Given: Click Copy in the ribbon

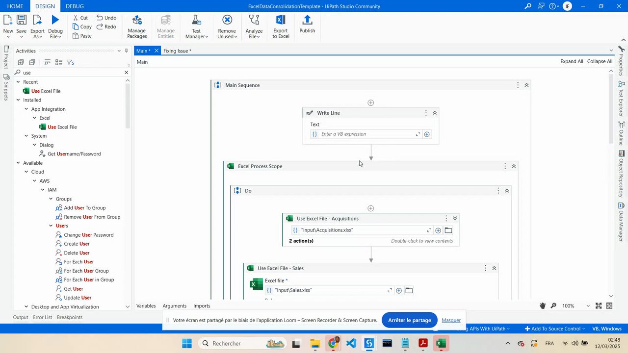Looking at the screenshot, I should [82, 27].
